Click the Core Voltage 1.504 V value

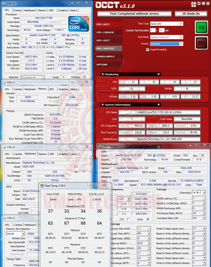[59, 30]
